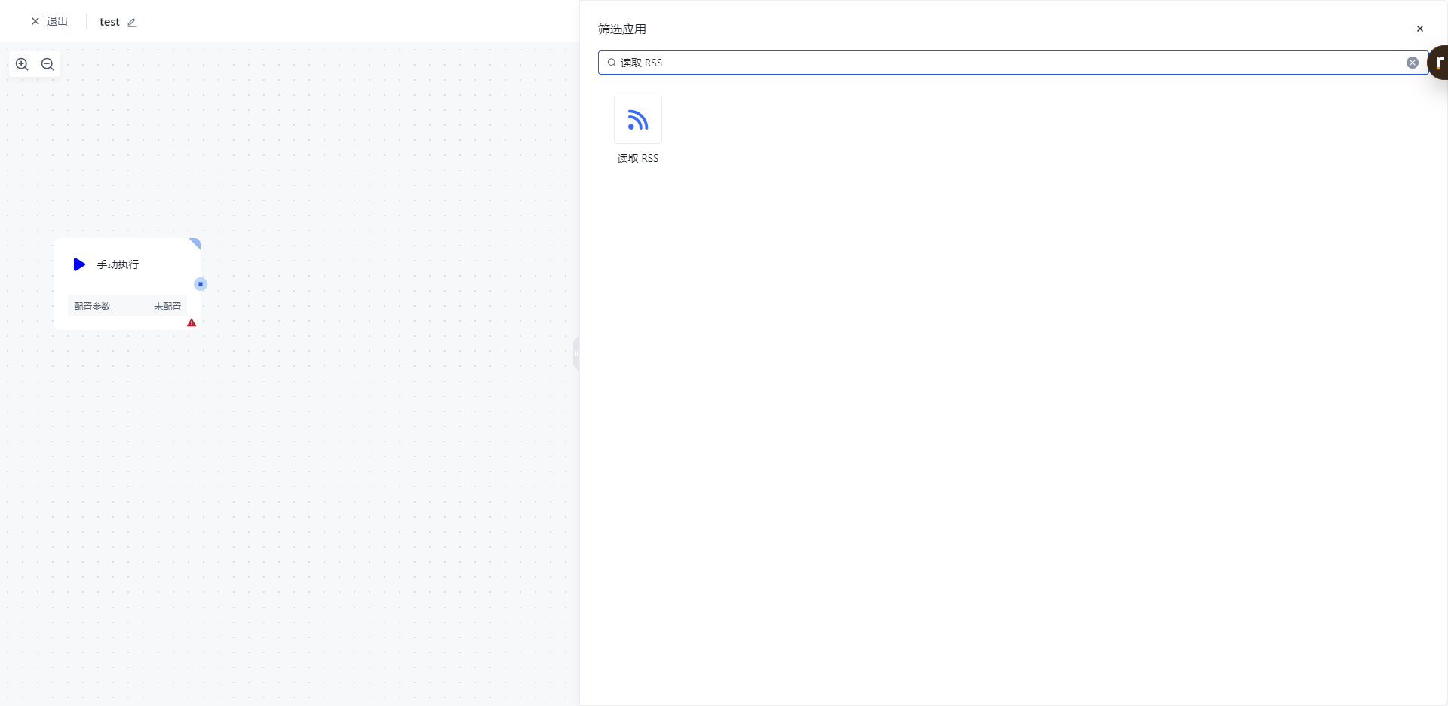This screenshot has height=706, width=1448.
Task: Click the red warning triangle on node
Action: 192,322
